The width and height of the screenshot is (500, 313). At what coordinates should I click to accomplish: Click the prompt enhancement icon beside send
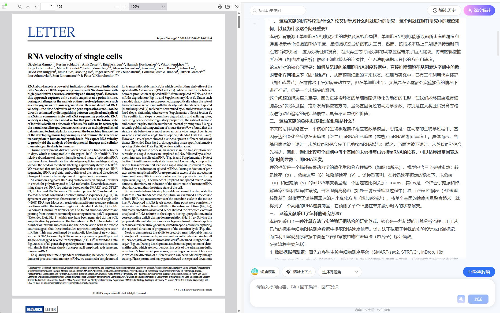click(461, 299)
